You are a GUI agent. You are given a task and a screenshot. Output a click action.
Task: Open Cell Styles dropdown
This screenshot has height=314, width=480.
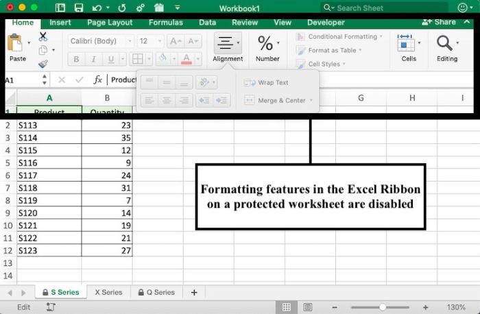tap(321, 64)
